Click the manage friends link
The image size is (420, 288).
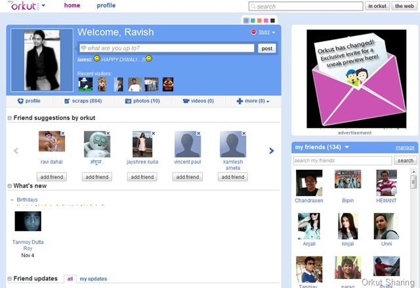(x=405, y=148)
